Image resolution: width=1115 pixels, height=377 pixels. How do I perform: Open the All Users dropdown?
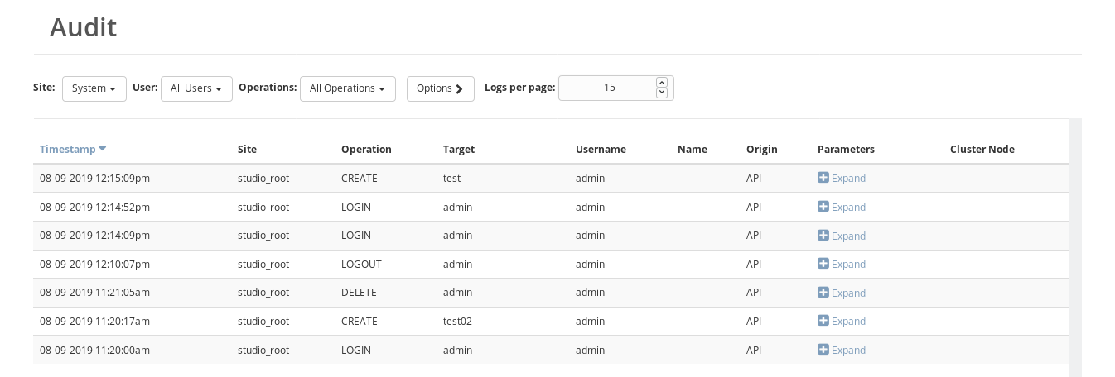pyautogui.click(x=196, y=88)
